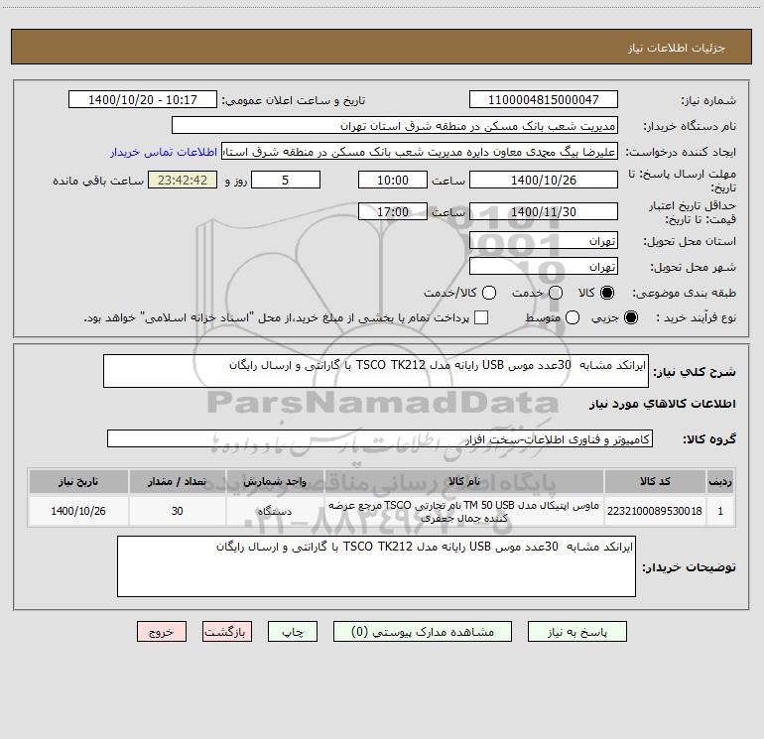Viewport: 764px width, 739px height.
Task: Click price validity date 1400/11/30 field
Action: [x=544, y=211]
